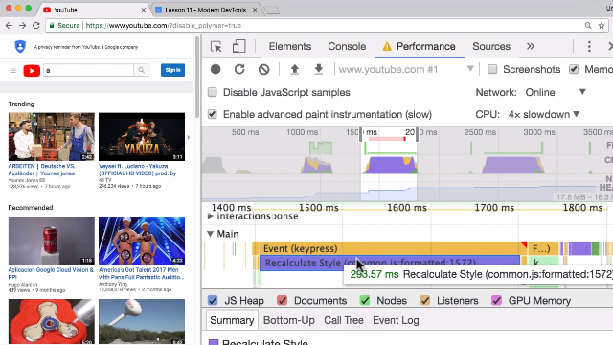This screenshot has width=613, height=345.
Task: Switch to the Console tab
Action: point(347,46)
